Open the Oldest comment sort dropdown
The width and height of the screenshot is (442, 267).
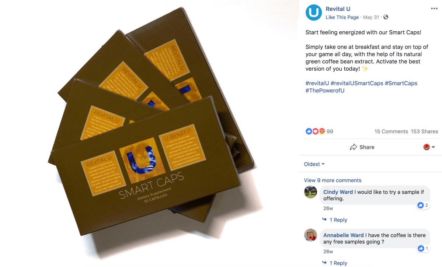pyautogui.click(x=314, y=164)
